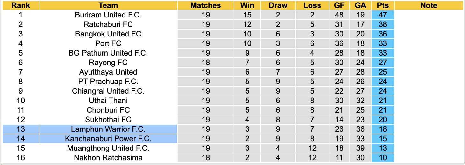Select the Matches column header
The image size is (465, 165).
coord(205,5)
